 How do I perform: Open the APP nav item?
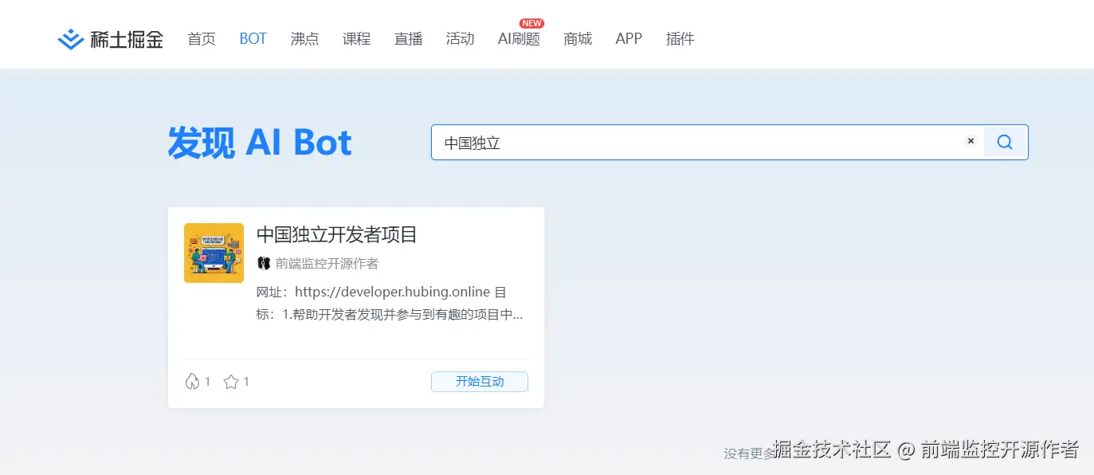click(x=629, y=38)
